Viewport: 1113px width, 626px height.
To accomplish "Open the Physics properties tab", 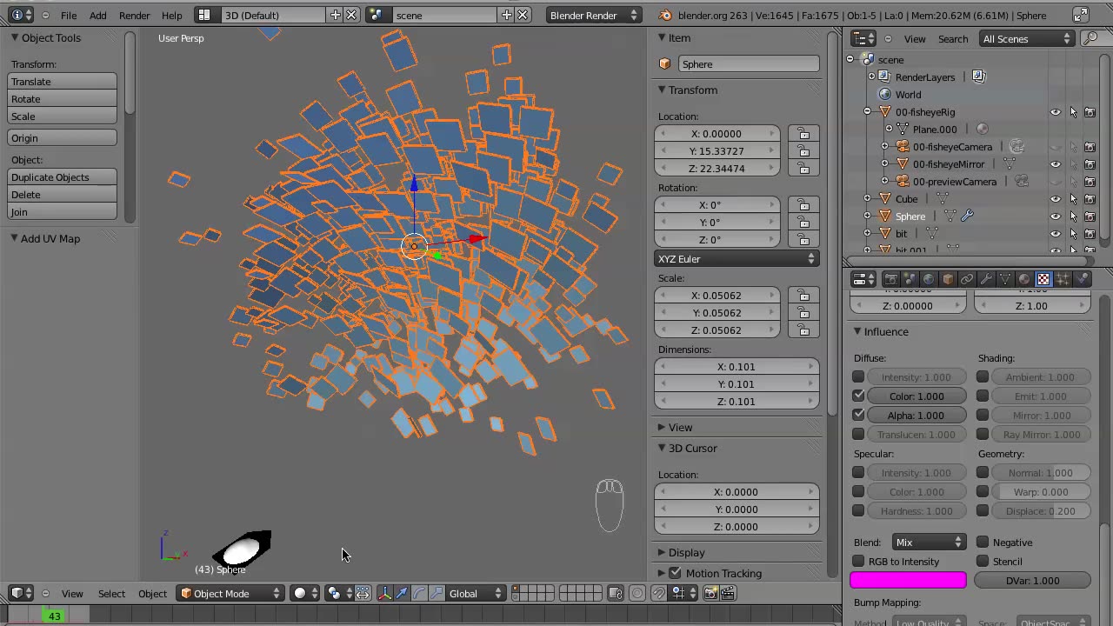I will point(1082,279).
